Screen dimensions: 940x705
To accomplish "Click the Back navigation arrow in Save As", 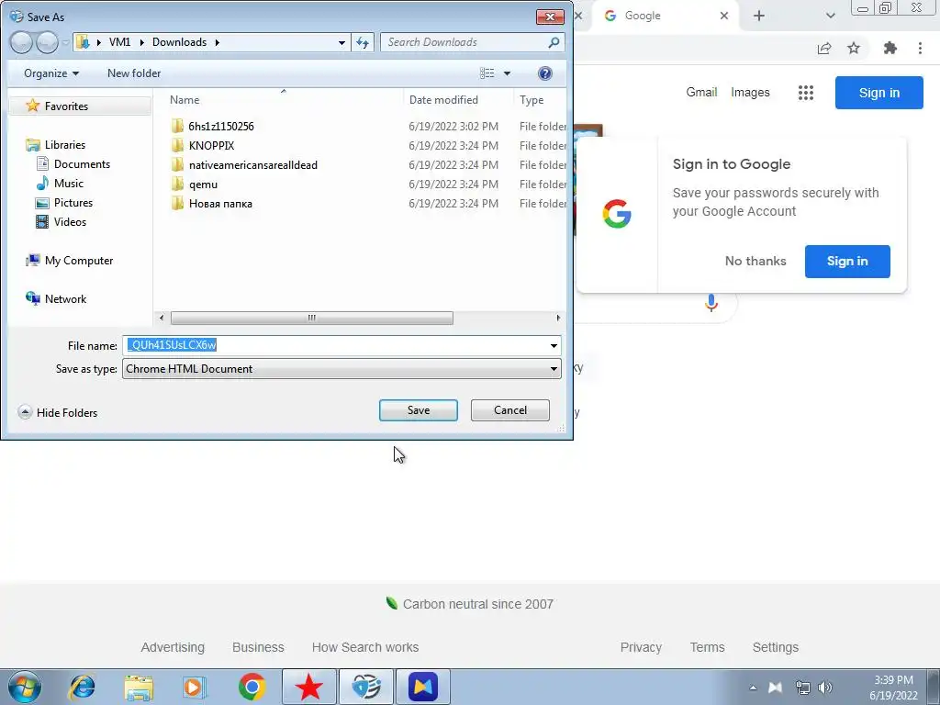I will click(21, 42).
